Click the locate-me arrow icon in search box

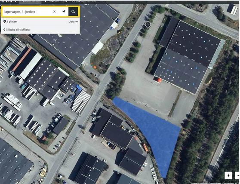click(x=64, y=12)
